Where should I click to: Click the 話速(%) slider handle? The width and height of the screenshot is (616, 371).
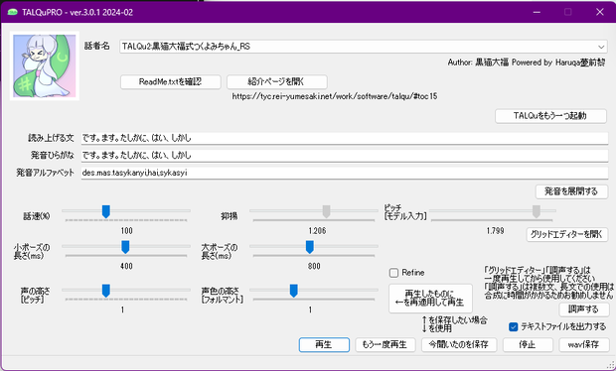coord(105,211)
